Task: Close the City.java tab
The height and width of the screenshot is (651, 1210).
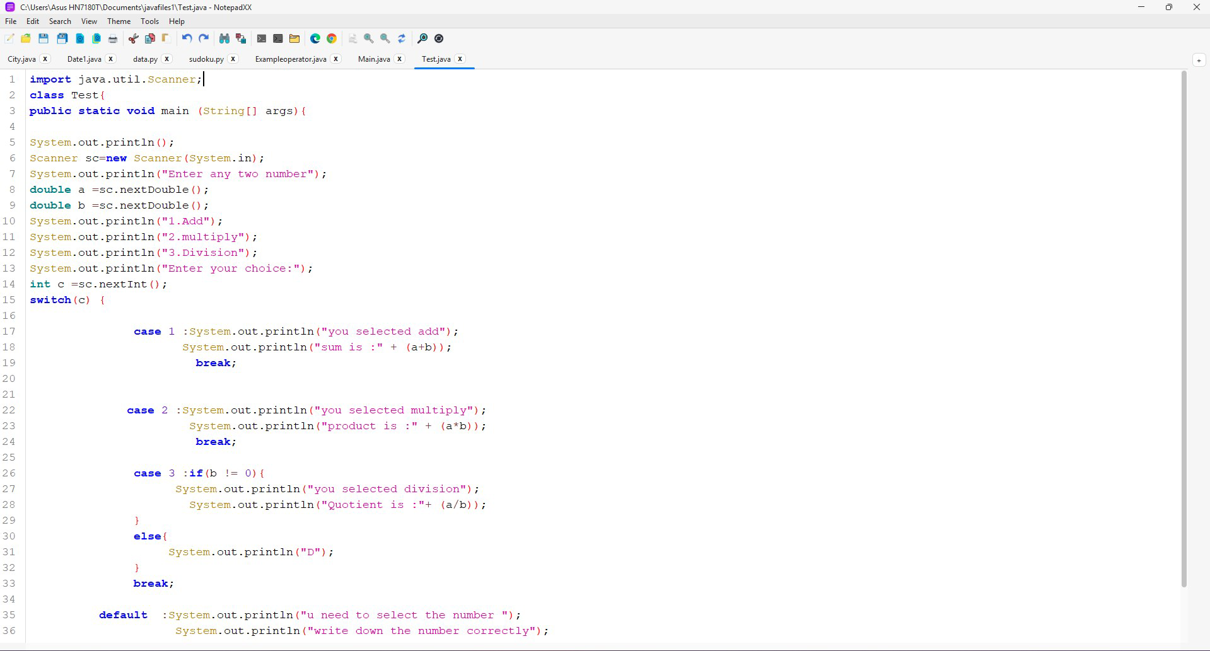Action: (45, 59)
